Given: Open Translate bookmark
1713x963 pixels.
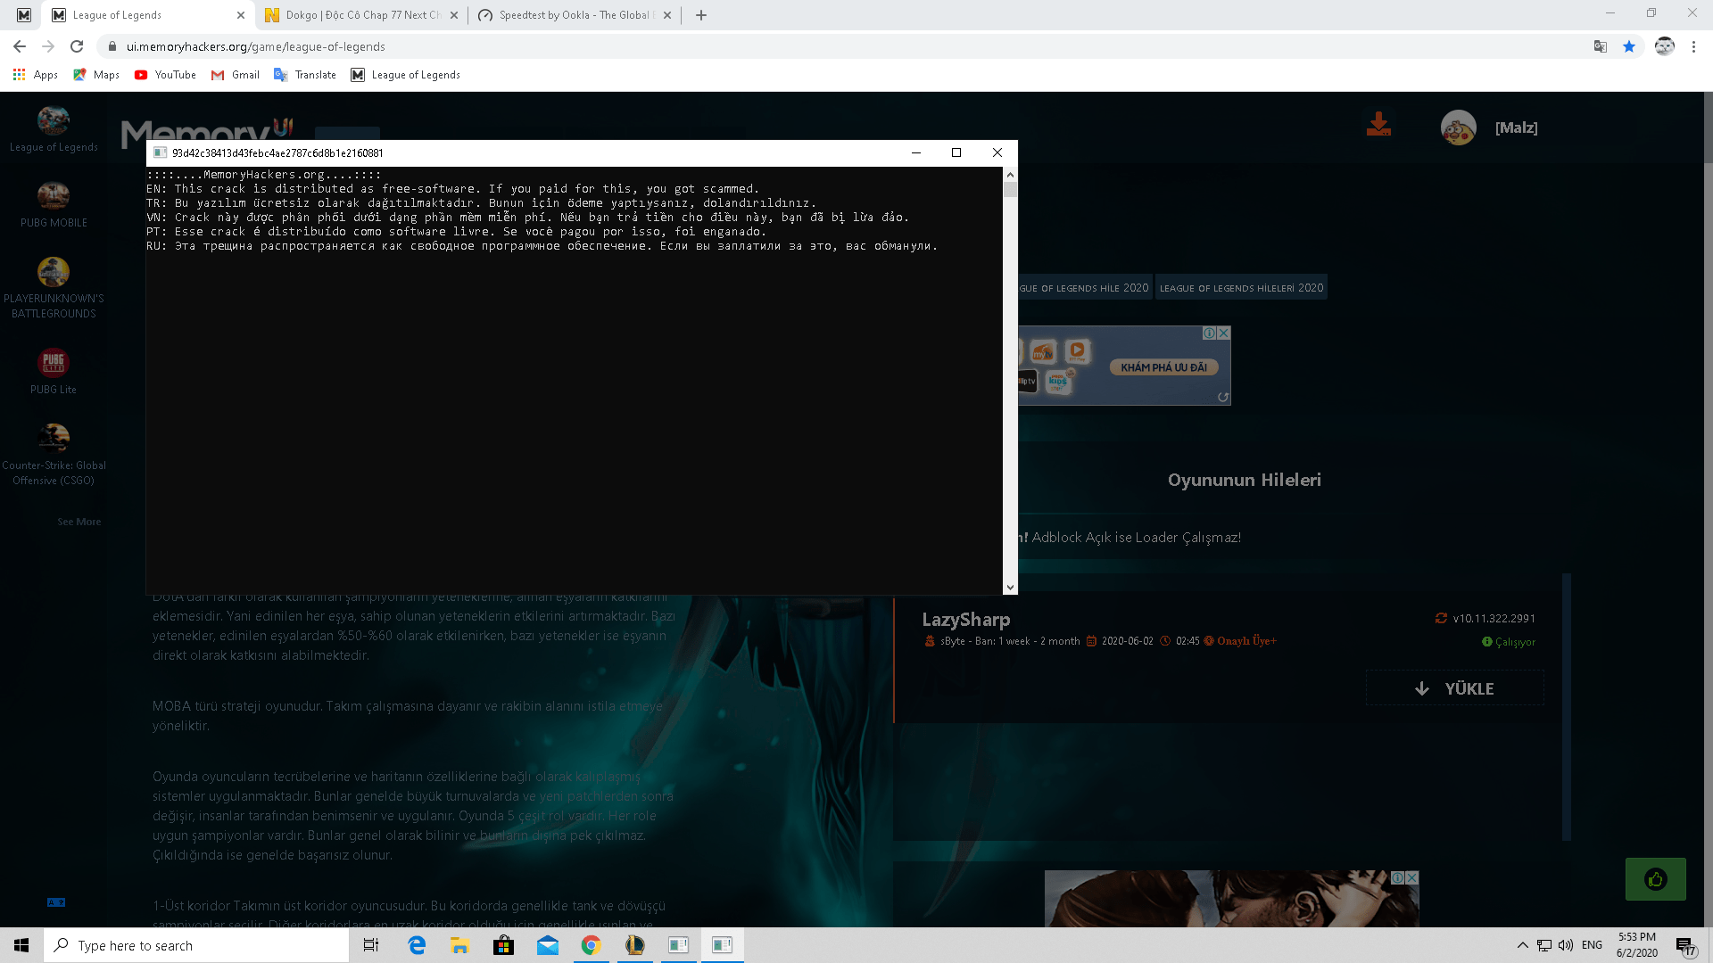Looking at the screenshot, I should point(305,75).
